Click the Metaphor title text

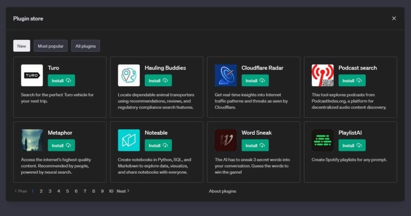click(60, 133)
